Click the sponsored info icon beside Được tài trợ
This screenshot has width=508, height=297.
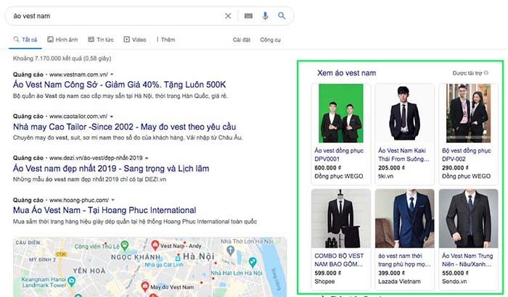486,73
